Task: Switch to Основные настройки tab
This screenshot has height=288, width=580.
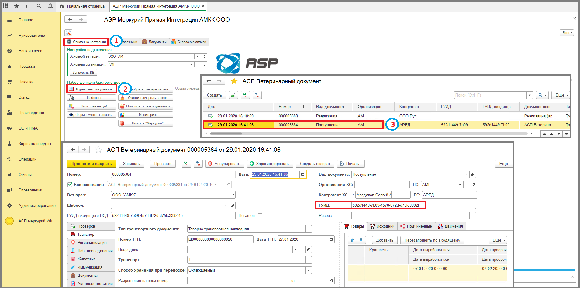Action: pos(86,42)
